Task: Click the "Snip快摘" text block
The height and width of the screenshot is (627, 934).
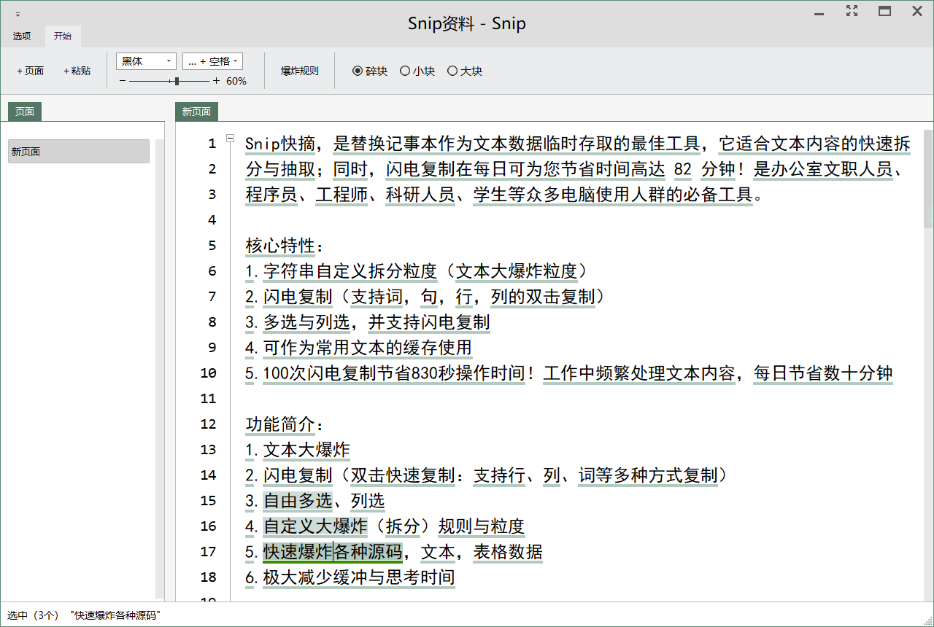Action: coord(280,144)
